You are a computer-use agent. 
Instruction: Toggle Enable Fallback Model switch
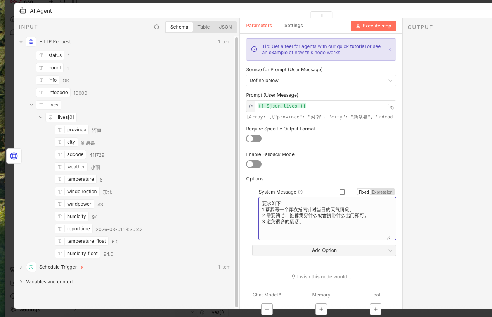[254, 164]
